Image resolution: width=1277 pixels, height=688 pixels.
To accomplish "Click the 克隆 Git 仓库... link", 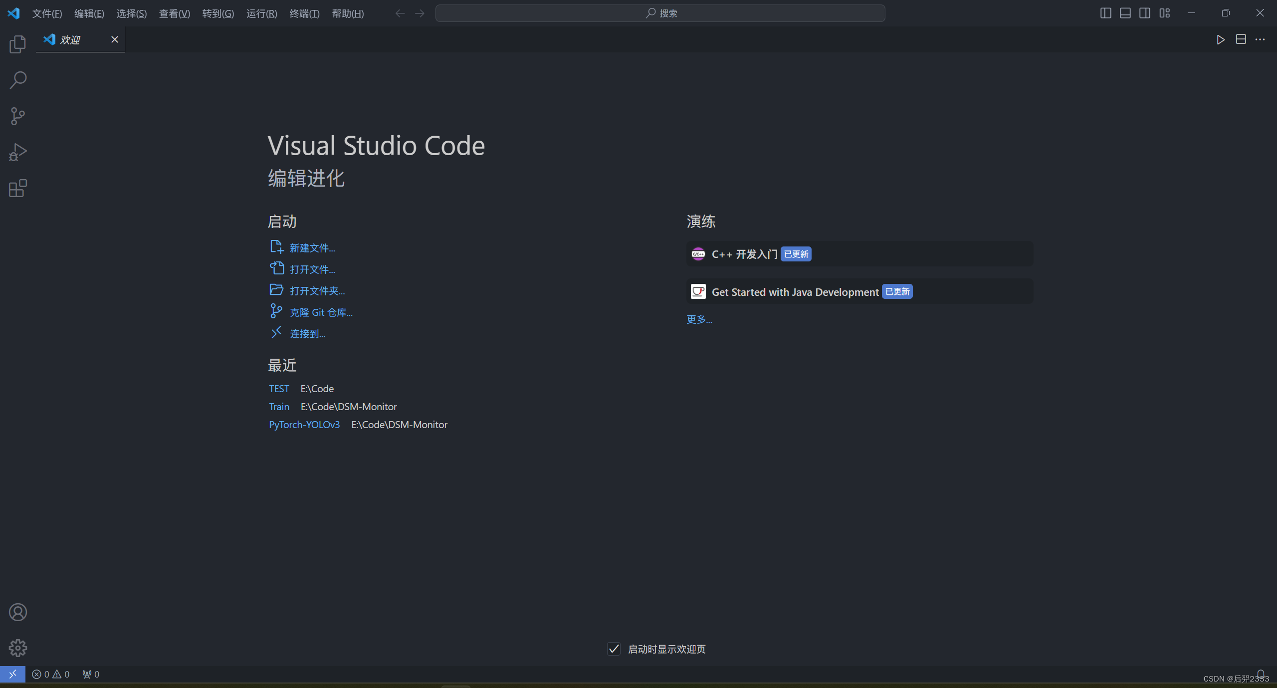I will tap(321, 312).
